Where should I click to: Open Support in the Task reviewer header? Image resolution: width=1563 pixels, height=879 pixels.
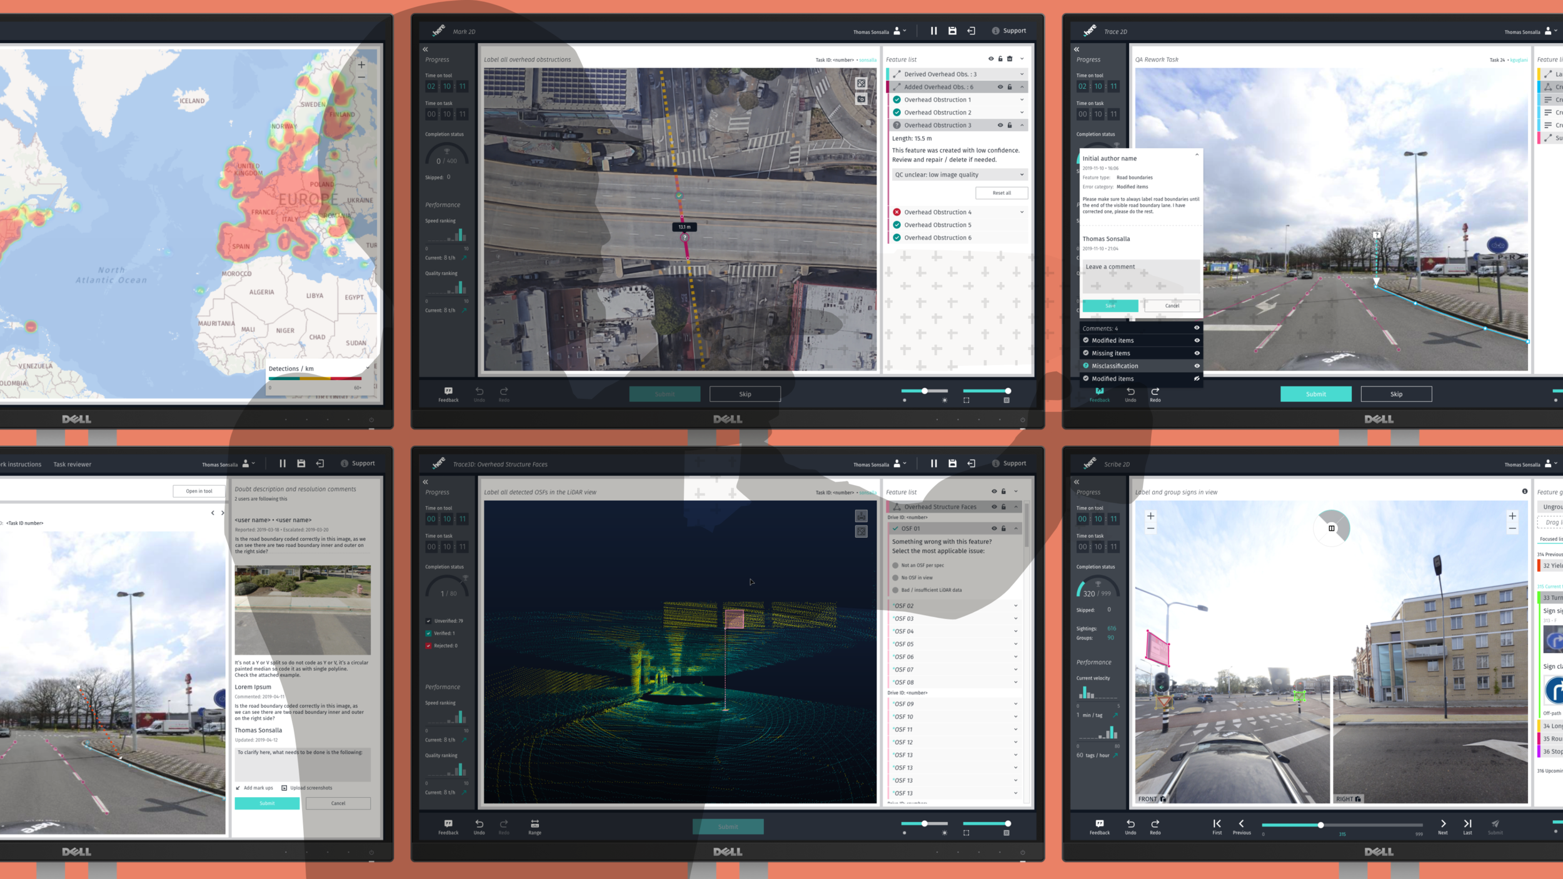pos(358,463)
